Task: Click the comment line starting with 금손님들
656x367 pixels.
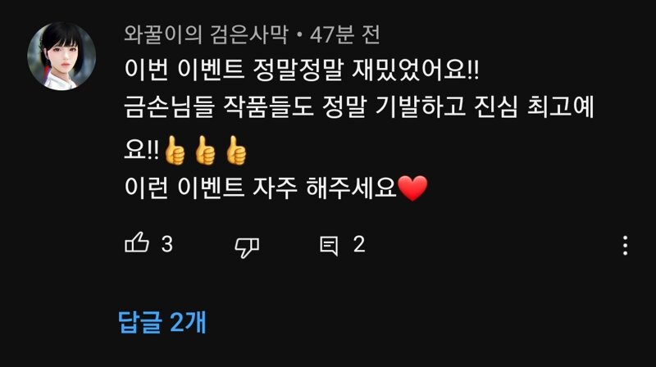Action: tap(359, 107)
